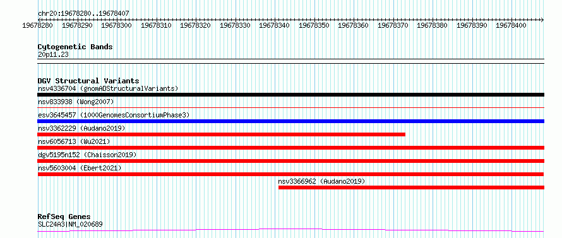Click the 20p11.23 band label
Image resolution: width=562 pixels, height=238 pixels.
(x=53, y=55)
